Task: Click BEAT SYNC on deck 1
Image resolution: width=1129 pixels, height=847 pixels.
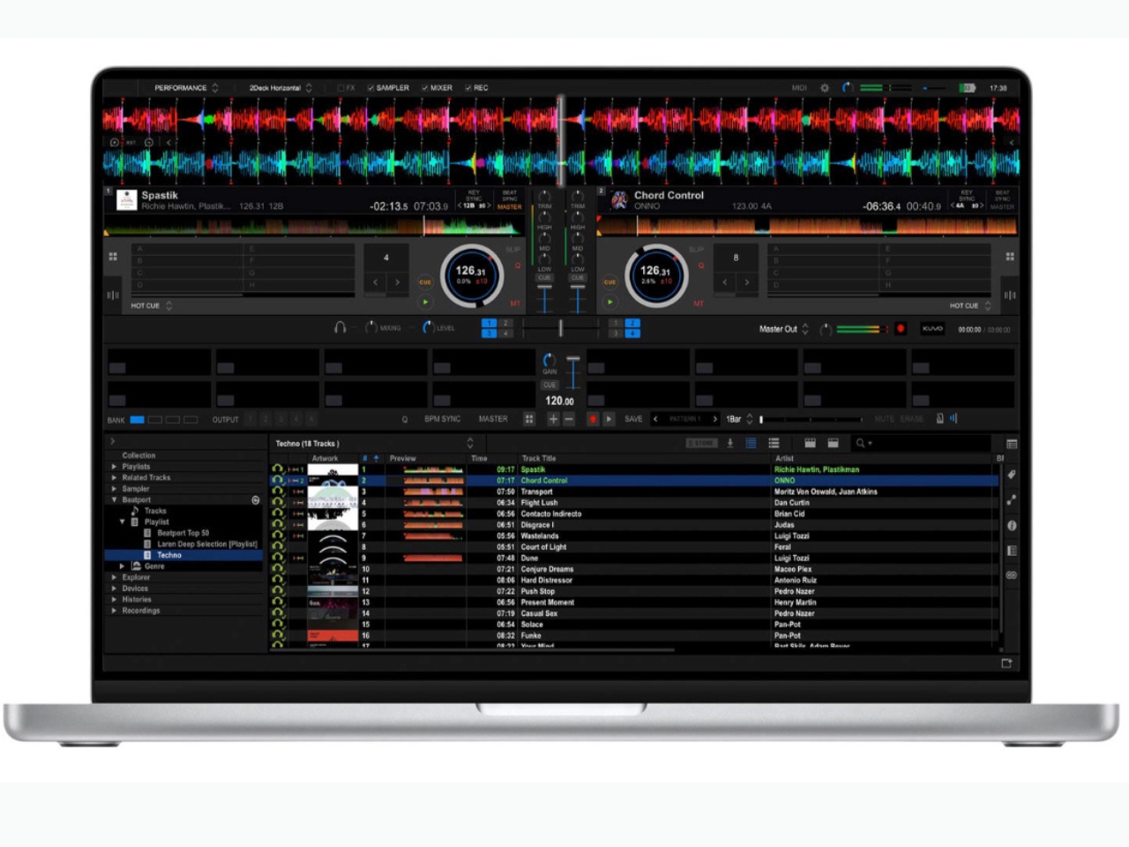Action: coord(510,196)
